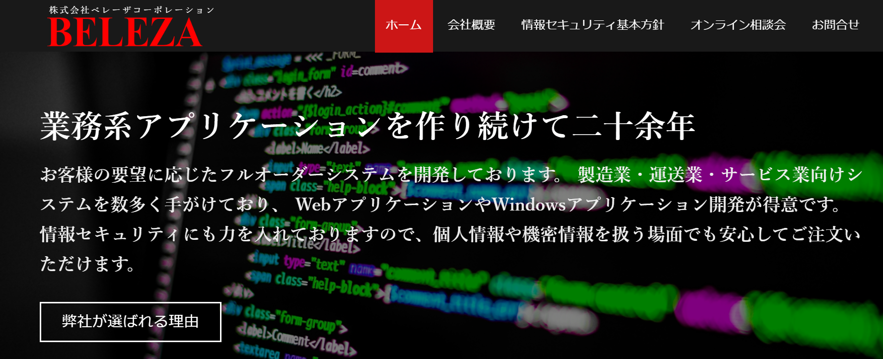Viewport: 883px width, 359px height.
Task: Click the paragraph line starting with 情報セキュリティにも
Action: 447,234
